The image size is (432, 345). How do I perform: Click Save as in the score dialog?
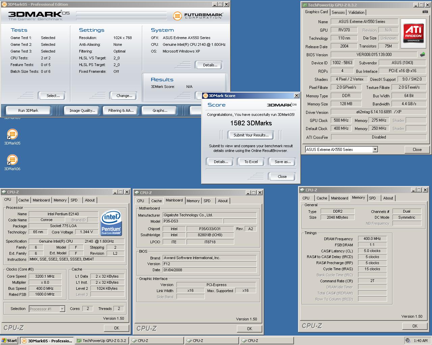point(282,162)
